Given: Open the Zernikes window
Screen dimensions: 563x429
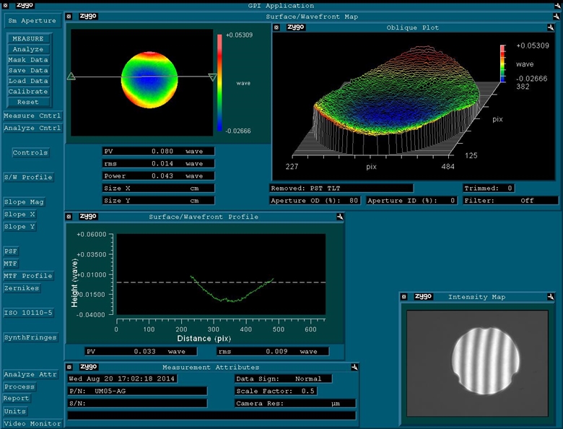Looking at the screenshot, I should [22, 288].
